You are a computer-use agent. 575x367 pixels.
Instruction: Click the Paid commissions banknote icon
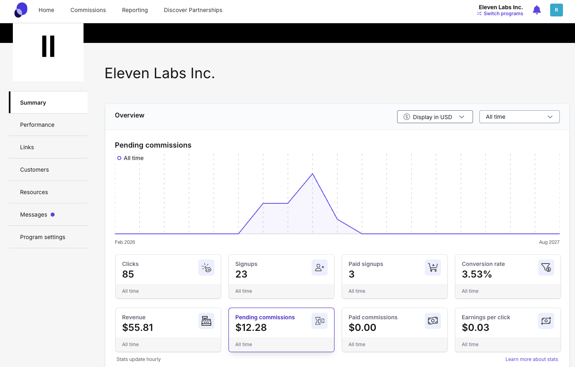[433, 321]
